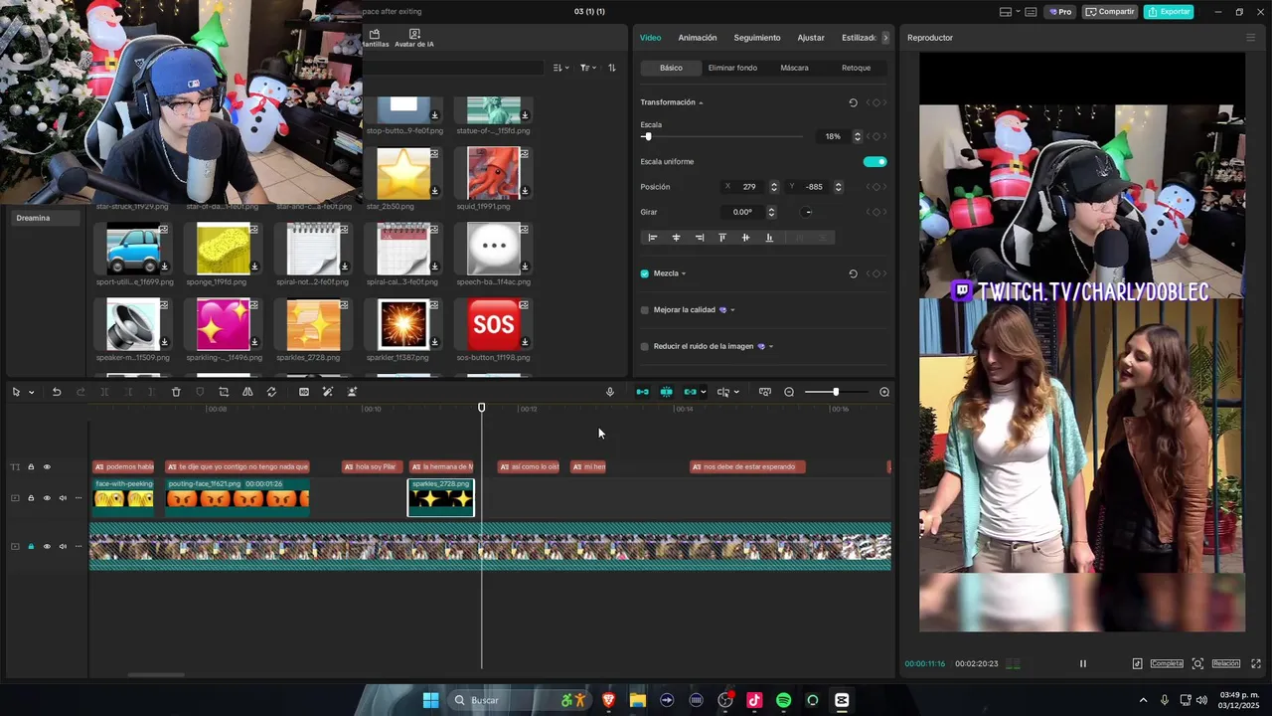Image resolution: width=1272 pixels, height=716 pixels.
Task: Toggle lock on the sticker track
Action: (x=31, y=498)
